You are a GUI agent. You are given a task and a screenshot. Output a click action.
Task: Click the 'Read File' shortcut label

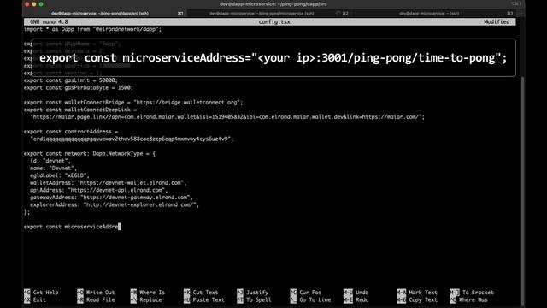click(x=101, y=300)
